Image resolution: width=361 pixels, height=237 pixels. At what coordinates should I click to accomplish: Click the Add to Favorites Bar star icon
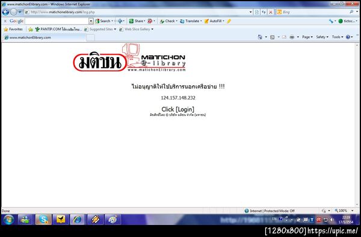(x=31, y=29)
